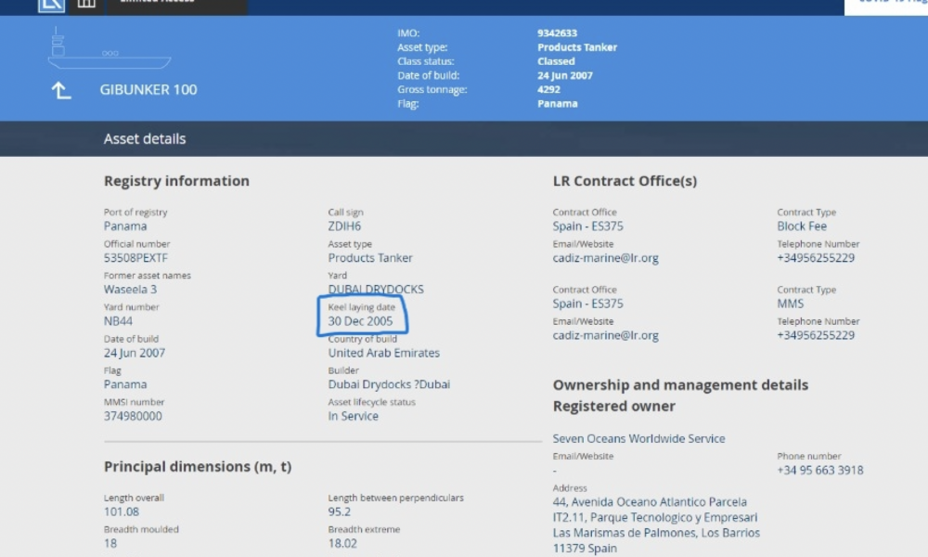The image size is (928, 557).
Task: Click 24 Jun 2007 under Date of build in Registry
Action: (135, 353)
